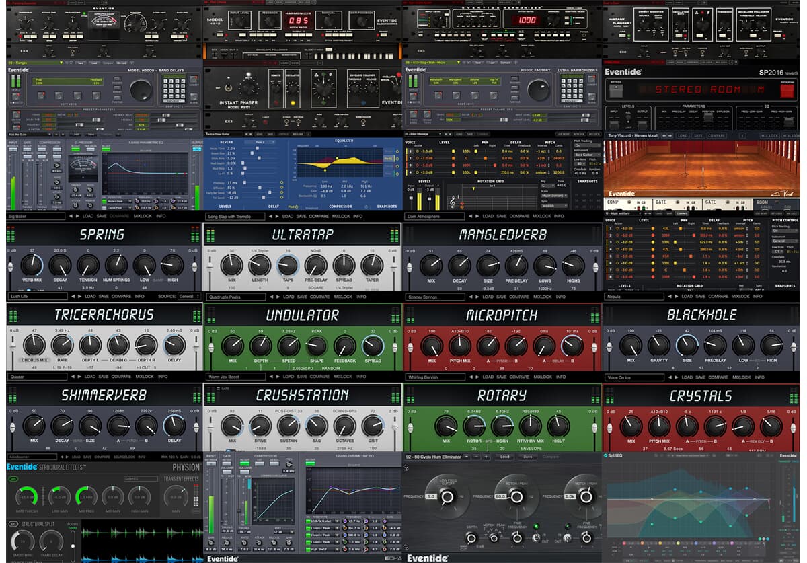Click COMPARE on the Hum Eliminator toolbar
The width and height of the screenshot is (807, 563).
pos(550,455)
